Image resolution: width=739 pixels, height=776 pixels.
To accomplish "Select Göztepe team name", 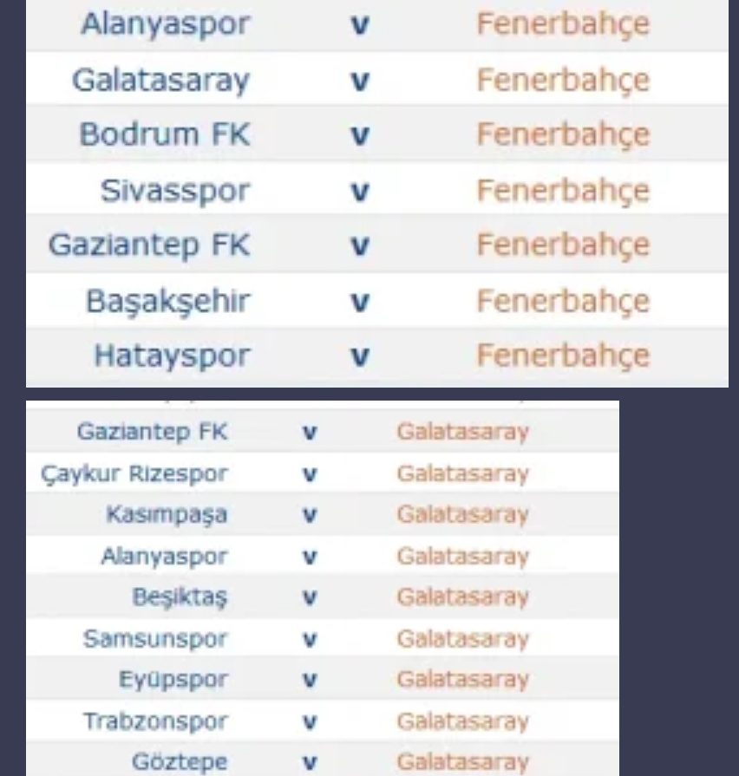I will click(180, 761).
